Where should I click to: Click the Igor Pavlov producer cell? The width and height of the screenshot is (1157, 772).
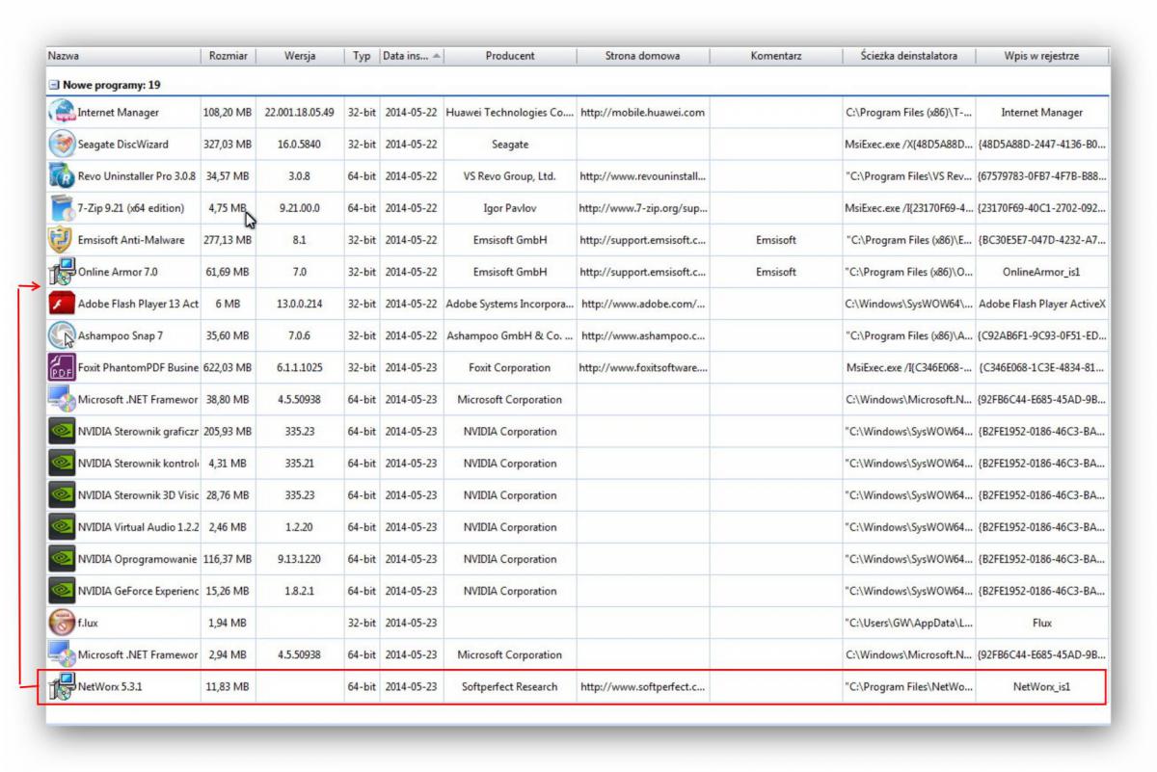click(510, 208)
